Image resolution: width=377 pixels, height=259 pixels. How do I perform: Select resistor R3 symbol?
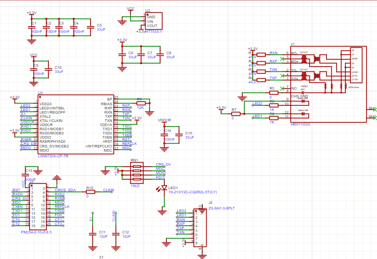pos(261,71)
